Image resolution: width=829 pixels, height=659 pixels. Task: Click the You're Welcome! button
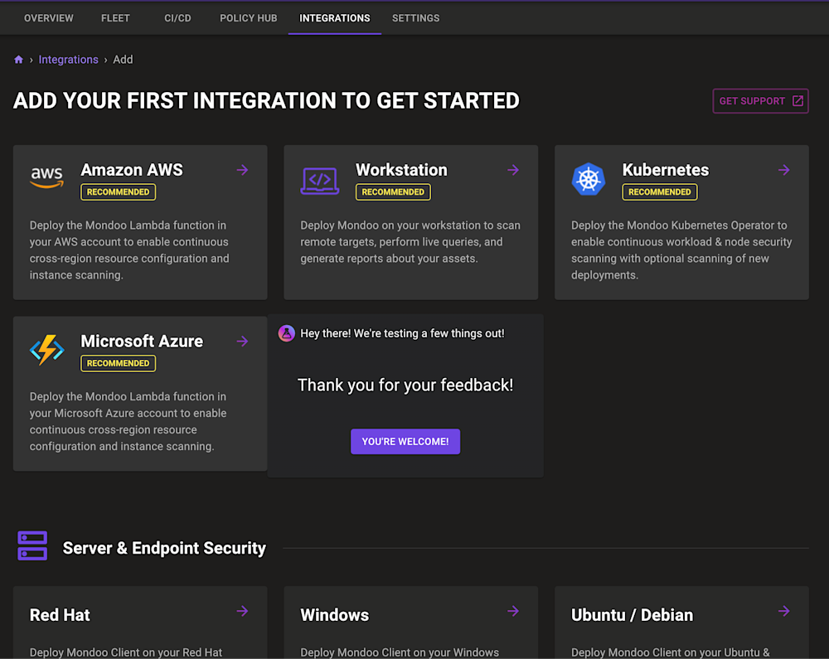pyautogui.click(x=405, y=441)
